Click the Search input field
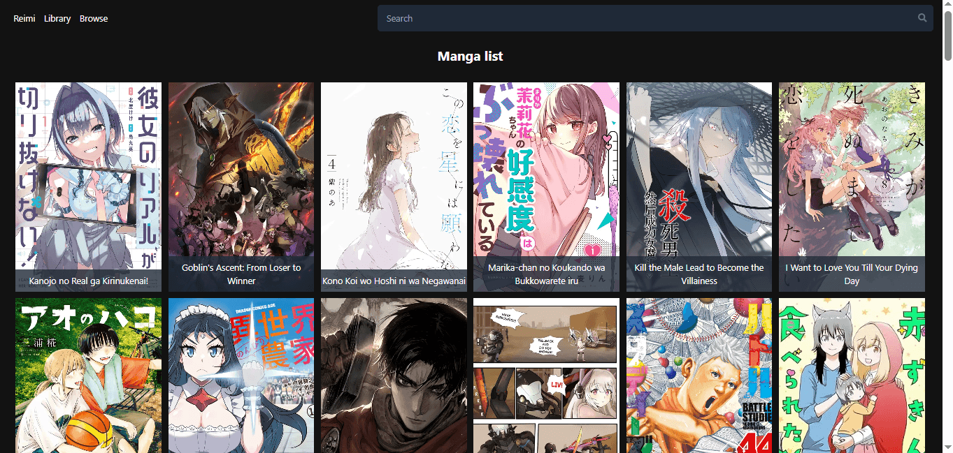 [x=643, y=19]
